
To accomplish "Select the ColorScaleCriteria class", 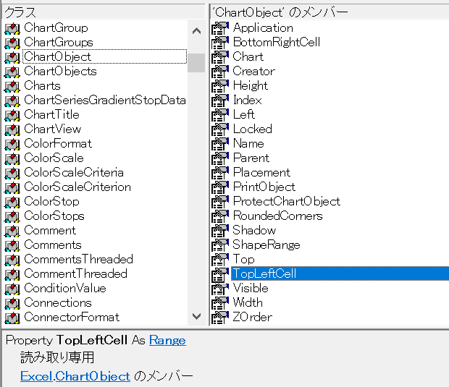I will click(74, 172).
